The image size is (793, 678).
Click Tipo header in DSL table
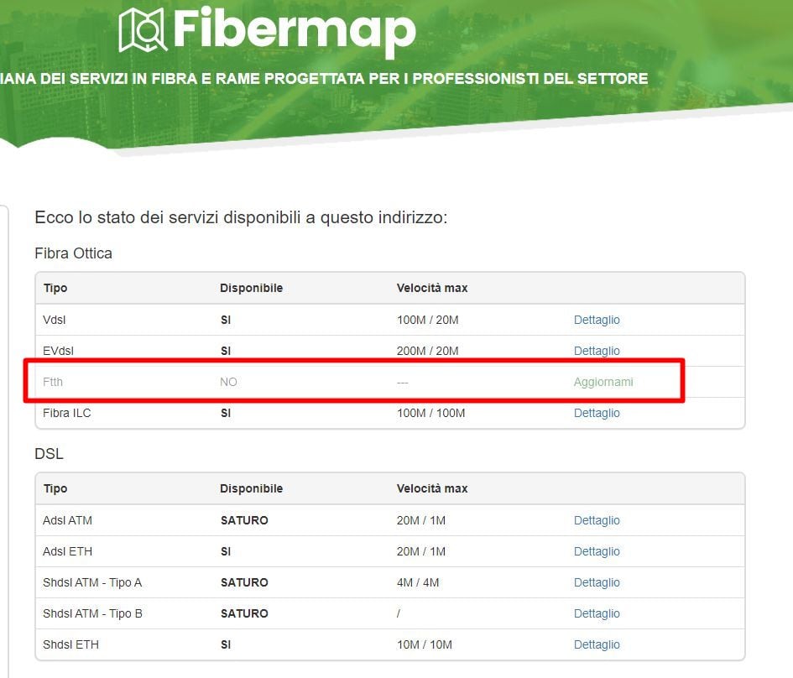[x=55, y=489]
